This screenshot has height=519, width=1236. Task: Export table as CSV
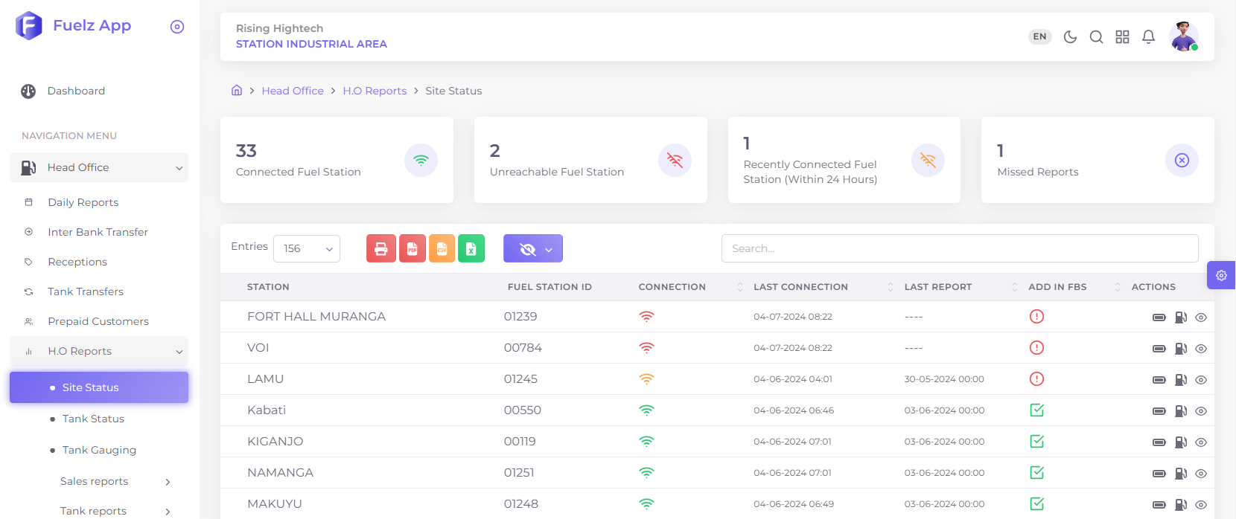coord(442,248)
